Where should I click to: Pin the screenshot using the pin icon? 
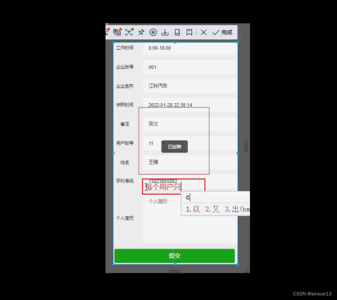(141, 32)
